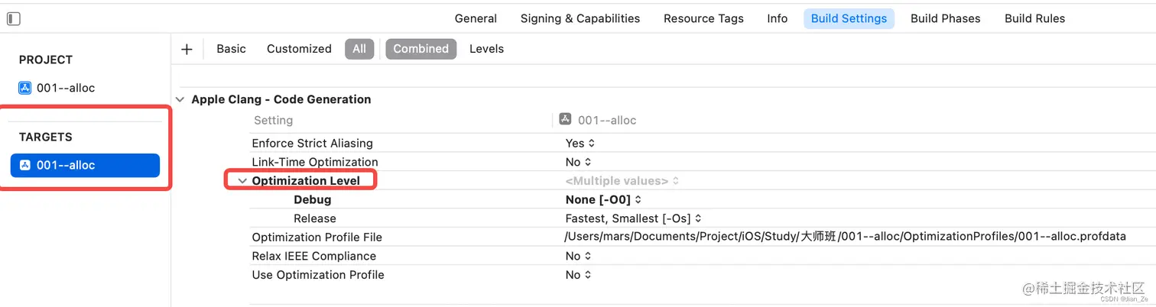Open the Release Fastest, Smallest [-Os] dropdown

pos(633,218)
